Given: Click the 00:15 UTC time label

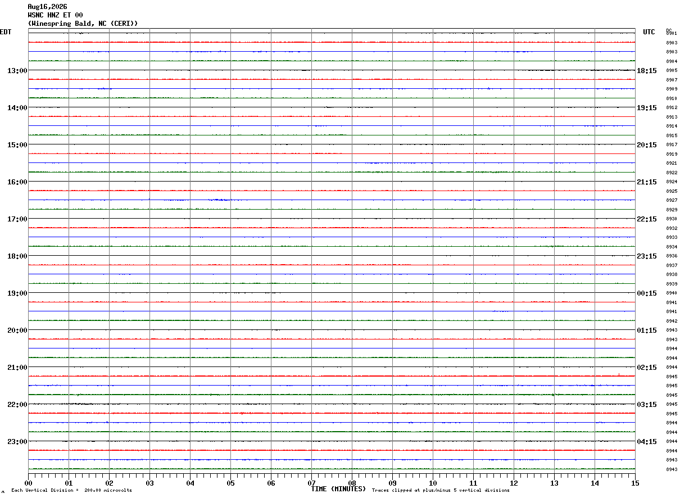Looking at the screenshot, I should (647, 293).
